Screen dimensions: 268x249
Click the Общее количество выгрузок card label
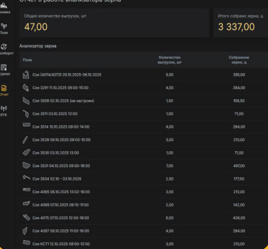point(55,16)
